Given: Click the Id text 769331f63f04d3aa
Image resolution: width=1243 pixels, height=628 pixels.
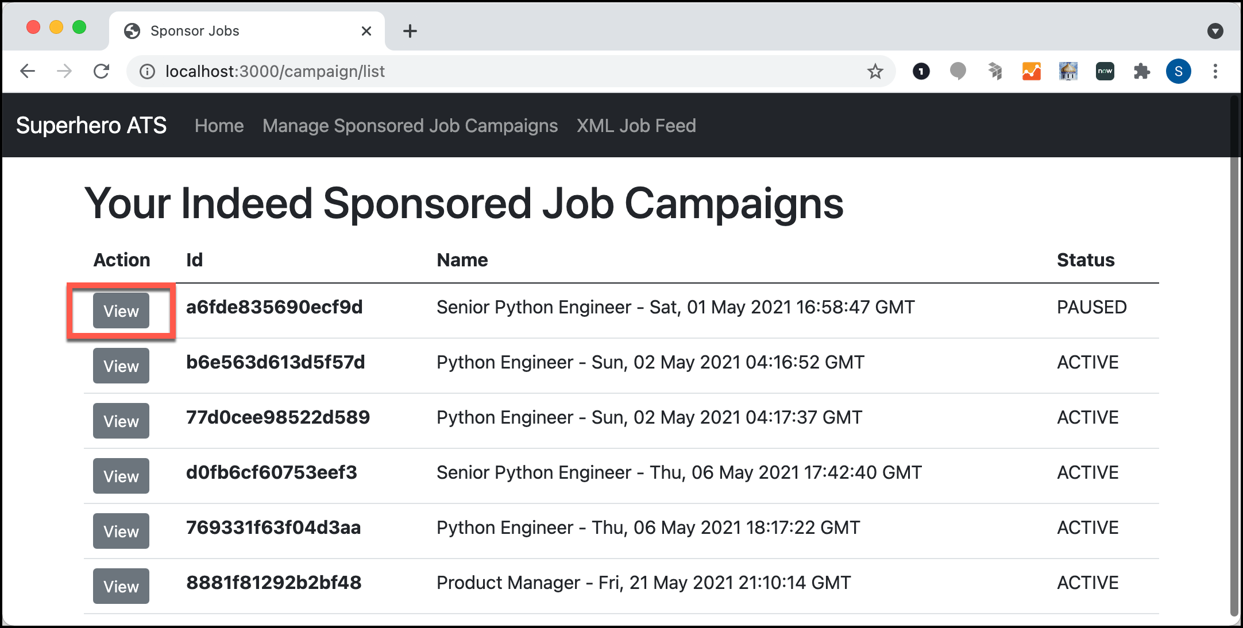Looking at the screenshot, I should coord(273,528).
